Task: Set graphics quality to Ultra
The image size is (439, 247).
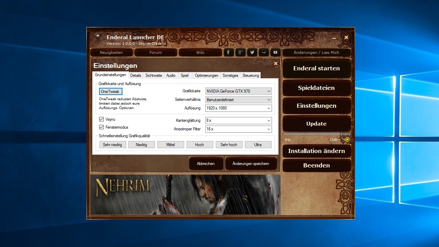Action: [x=258, y=145]
